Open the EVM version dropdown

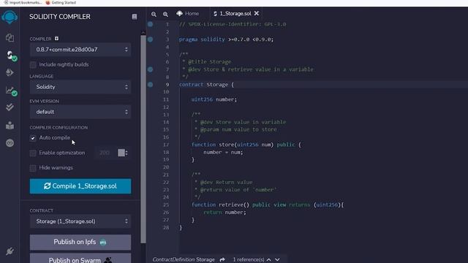pos(80,112)
